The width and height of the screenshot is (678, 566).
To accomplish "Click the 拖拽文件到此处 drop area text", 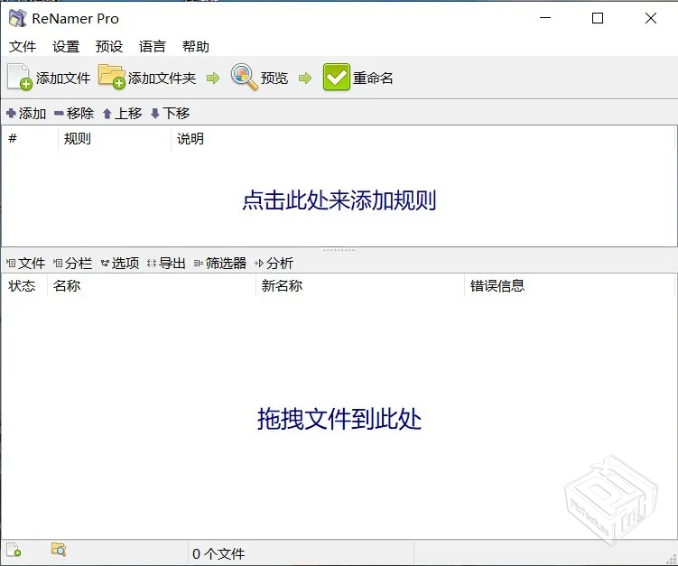I will click(339, 419).
